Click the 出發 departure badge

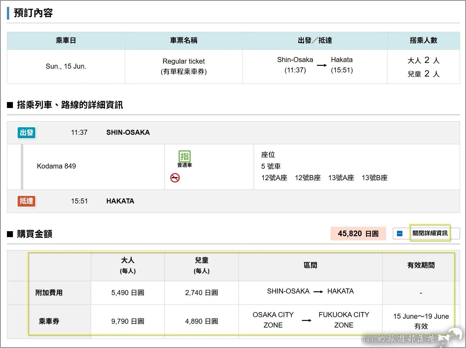(x=26, y=133)
